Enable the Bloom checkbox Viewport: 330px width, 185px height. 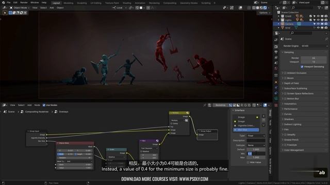coord(285,78)
